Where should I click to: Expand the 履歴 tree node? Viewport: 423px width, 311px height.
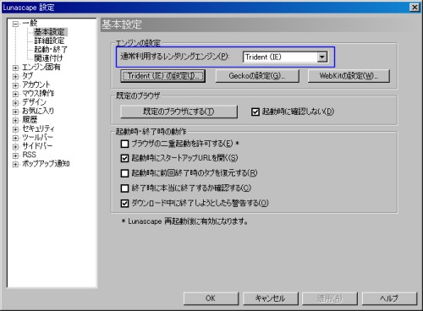point(16,121)
